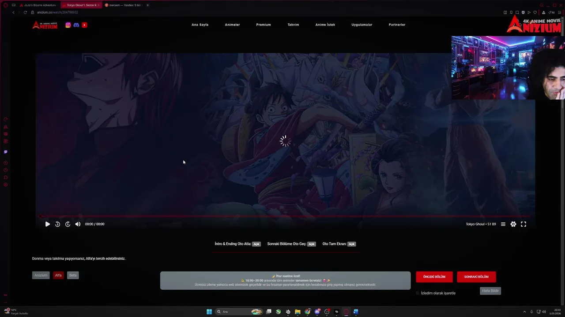Click the webcam overlay thumbnail
565x317 pixels.
click(508, 68)
